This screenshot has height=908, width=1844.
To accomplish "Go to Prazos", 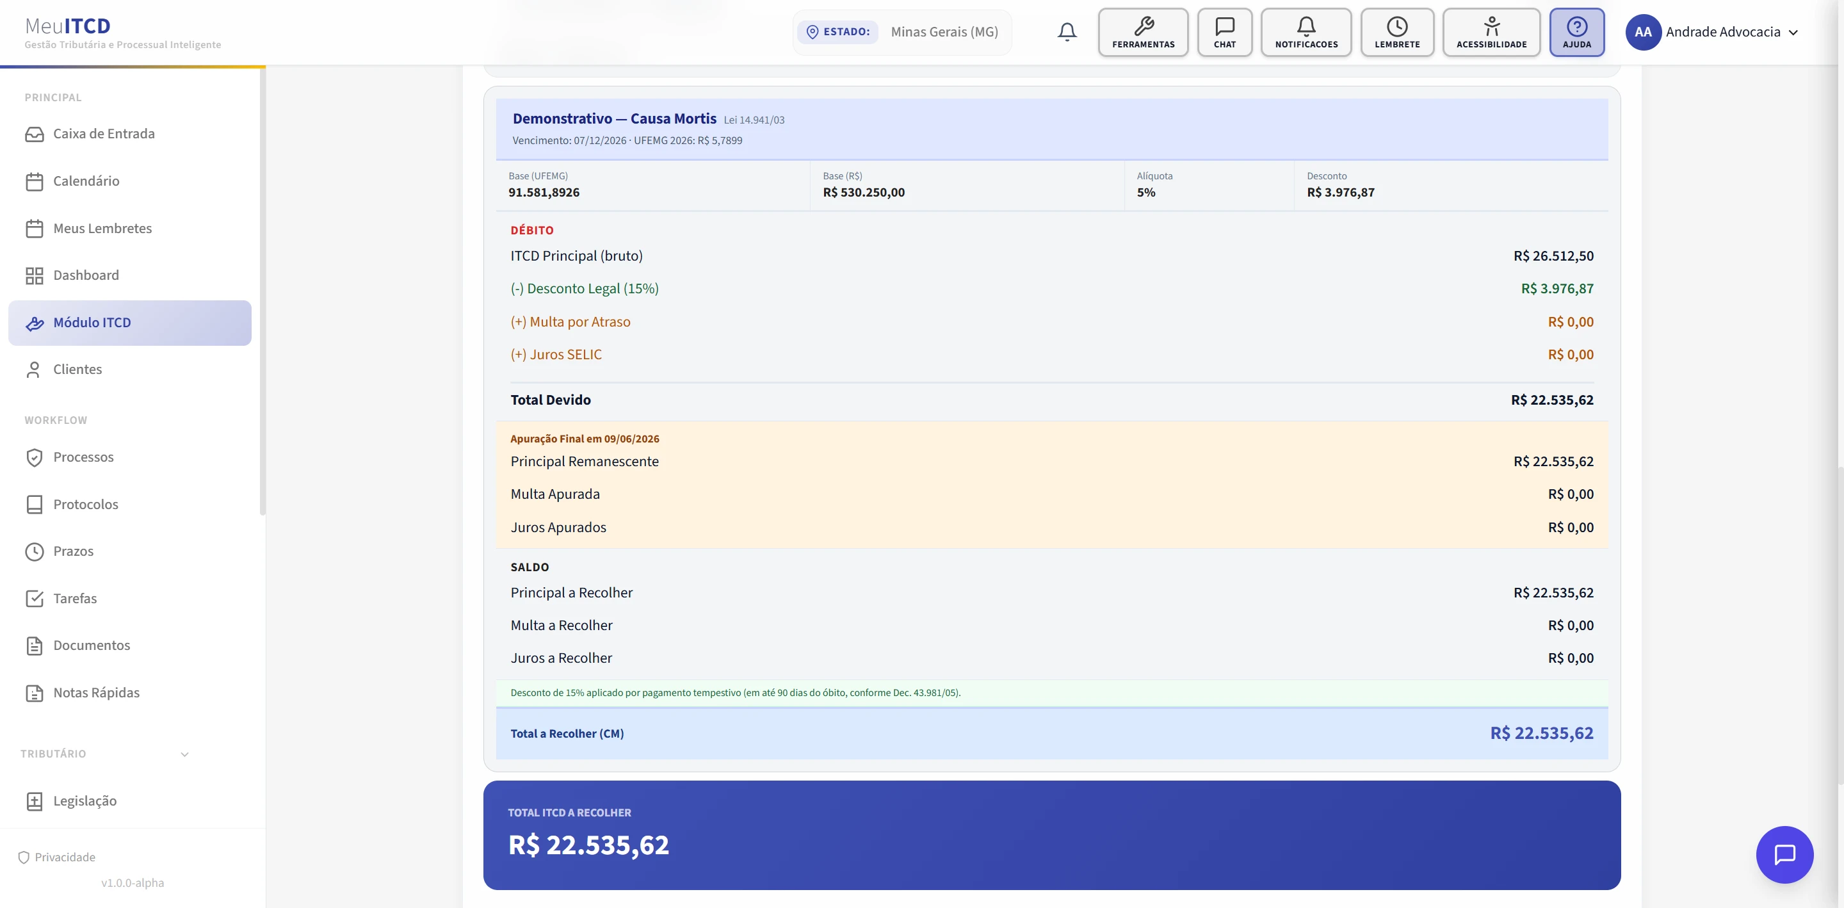I will tap(129, 551).
